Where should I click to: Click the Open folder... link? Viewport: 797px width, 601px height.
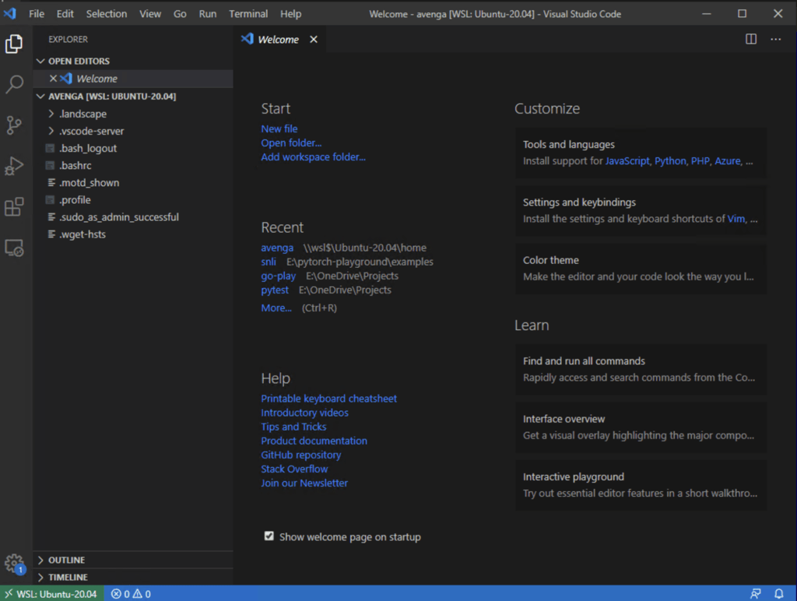[291, 143]
